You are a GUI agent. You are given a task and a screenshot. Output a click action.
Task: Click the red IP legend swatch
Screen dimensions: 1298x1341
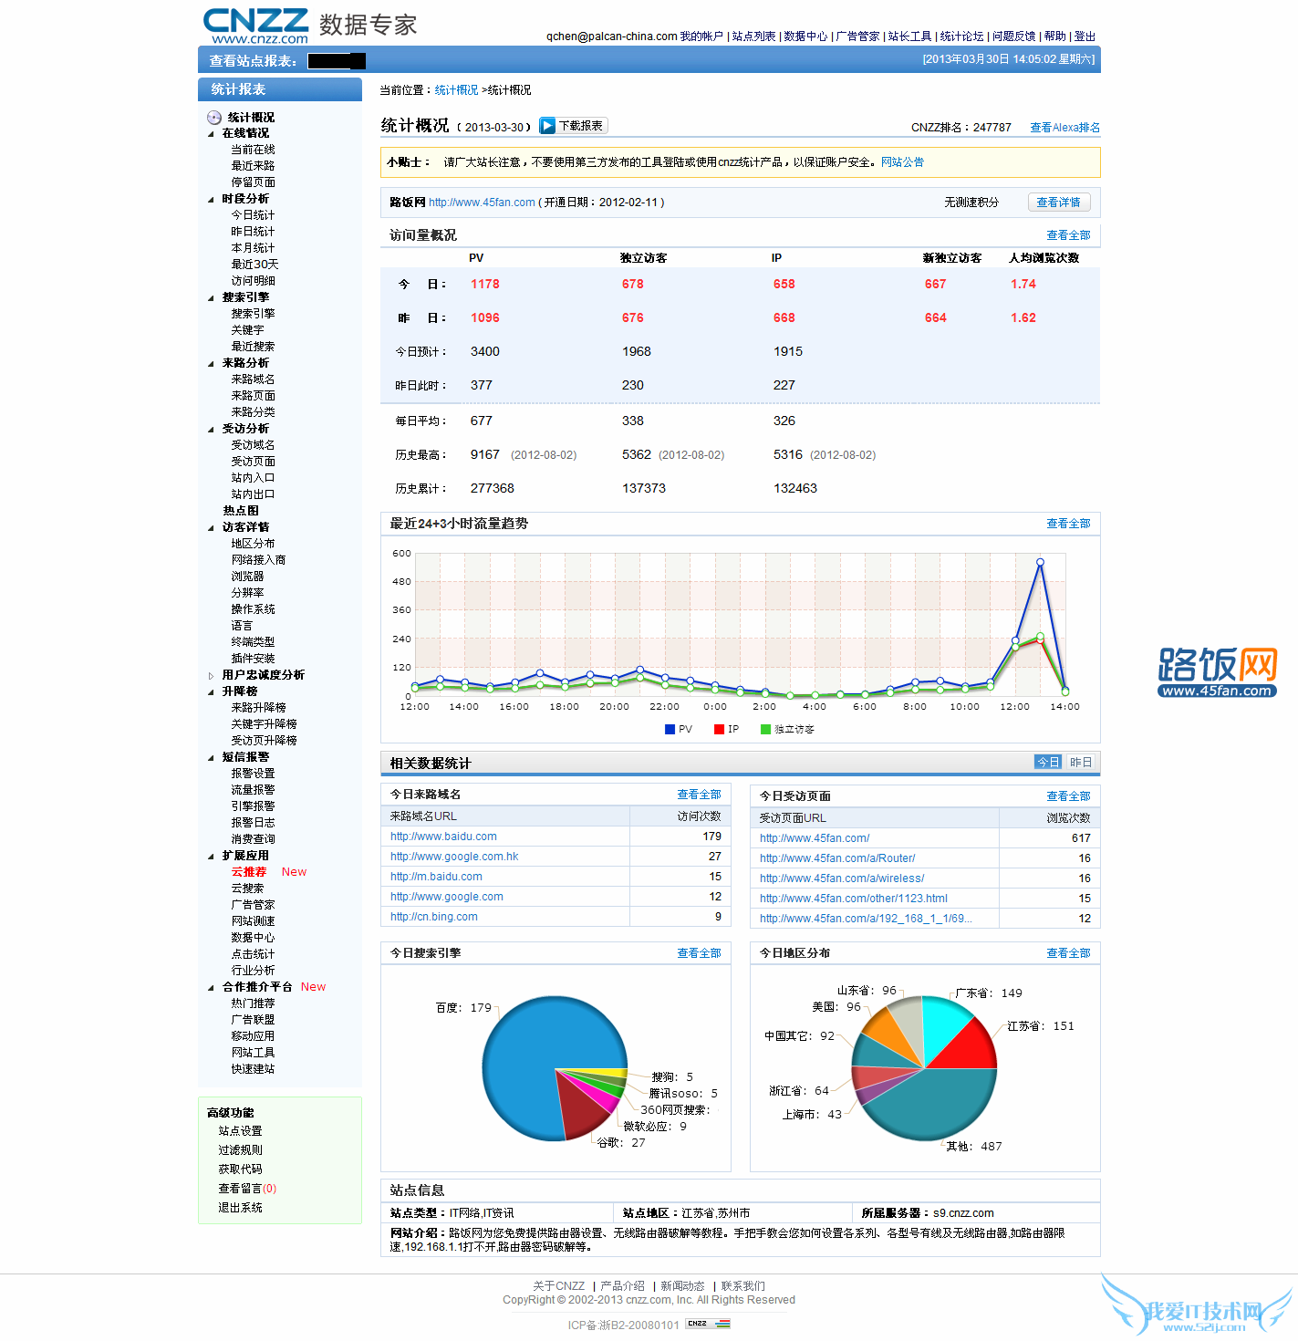[x=719, y=730]
